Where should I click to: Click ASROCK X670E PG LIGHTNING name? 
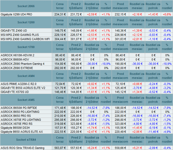point(21,120)
